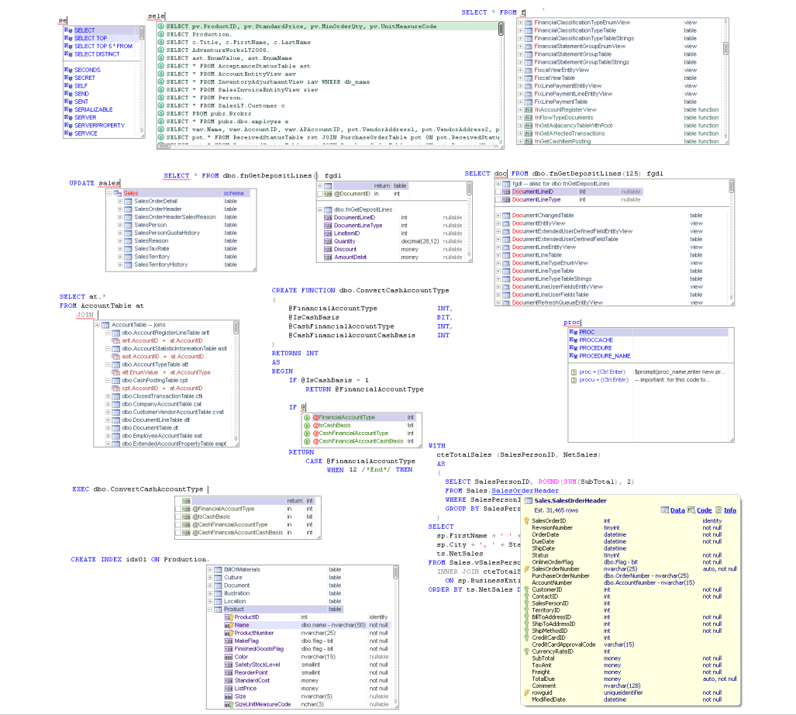The height and width of the screenshot is (715, 796).
Task: Tick @CashFinancialAccountType checkbox in EXEC parameter list
Action: pos(179,525)
